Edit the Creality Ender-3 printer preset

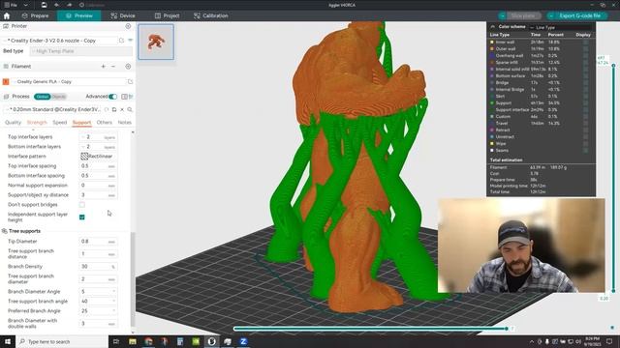(x=121, y=41)
